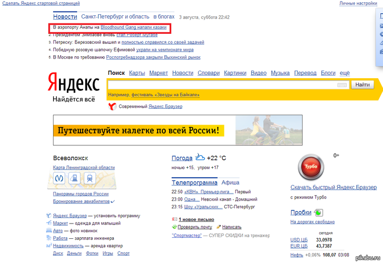Open the «КВН». Премьер-лига TV listing
The width and height of the screenshot is (383, 264).
pyautogui.click(x=209, y=192)
